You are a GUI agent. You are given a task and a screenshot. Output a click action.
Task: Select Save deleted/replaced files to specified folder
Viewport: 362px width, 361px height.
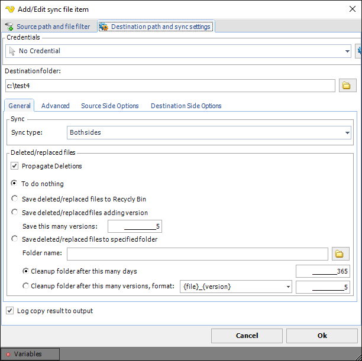coord(15,239)
